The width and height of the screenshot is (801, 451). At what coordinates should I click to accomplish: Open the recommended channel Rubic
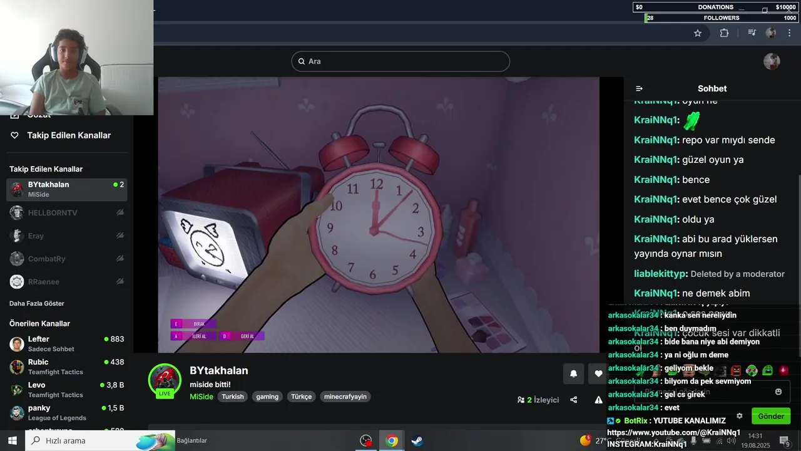click(x=67, y=366)
